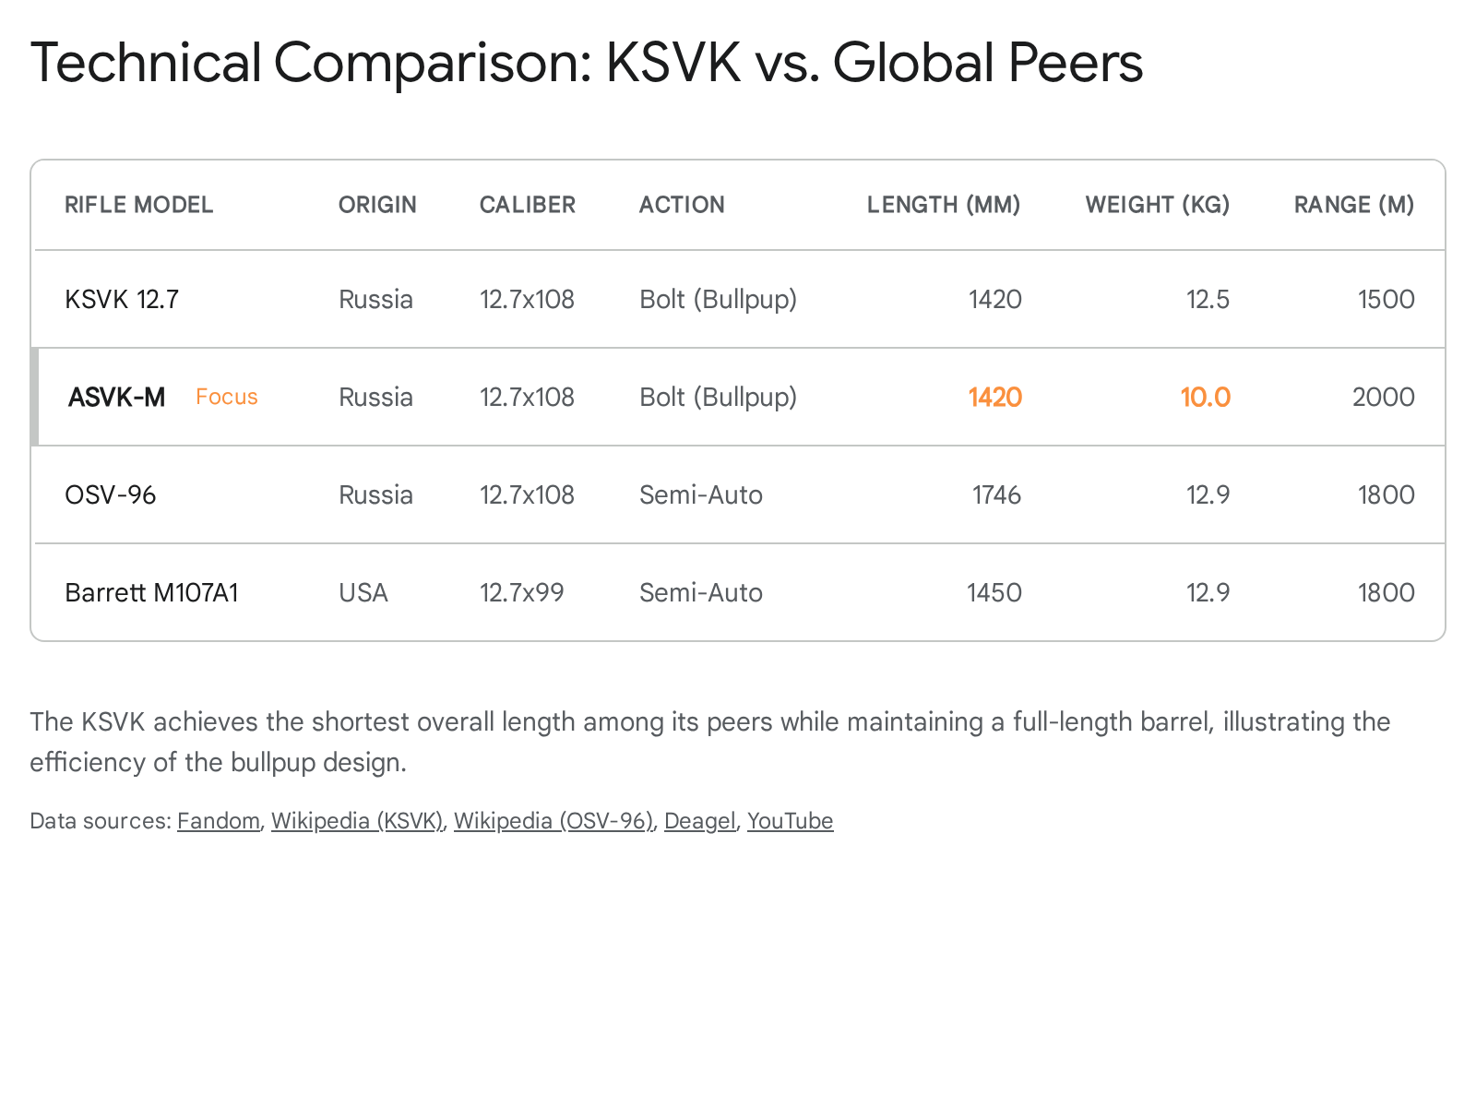Open the Deagel source link
The width and height of the screenshot is (1476, 1107).
click(x=699, y=821)
